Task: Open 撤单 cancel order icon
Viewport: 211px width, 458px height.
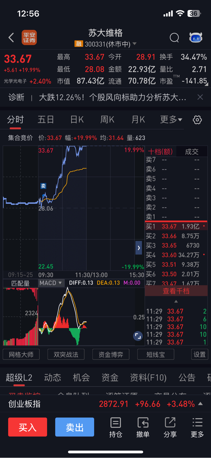Action: coord(143,427)
